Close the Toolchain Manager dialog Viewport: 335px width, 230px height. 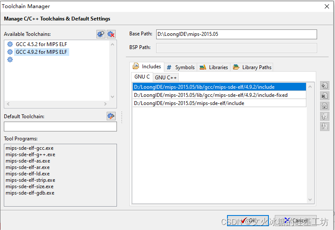click(327, 6)
